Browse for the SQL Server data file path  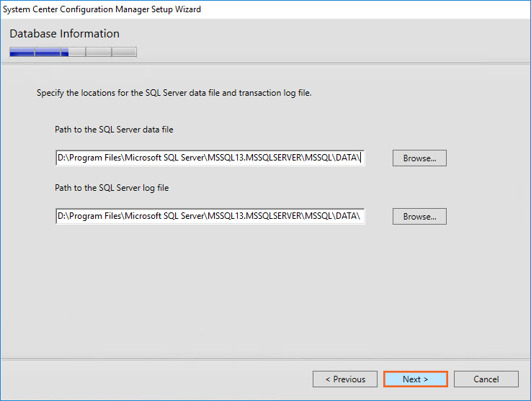click(x=419, y=158)
